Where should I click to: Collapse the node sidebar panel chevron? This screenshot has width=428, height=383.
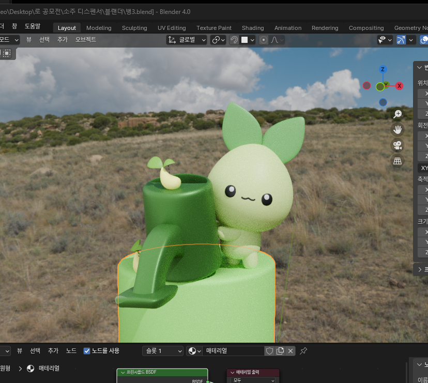419,364
